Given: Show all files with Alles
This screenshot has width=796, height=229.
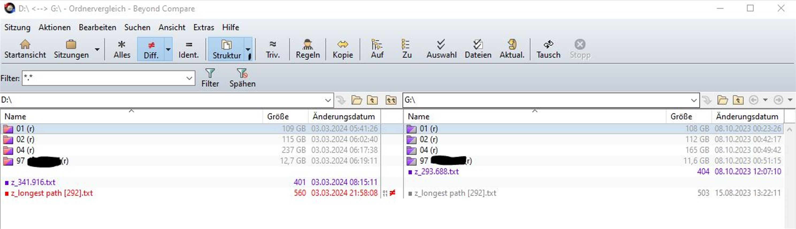Looking at the screenshot, I should pos(122,49).
